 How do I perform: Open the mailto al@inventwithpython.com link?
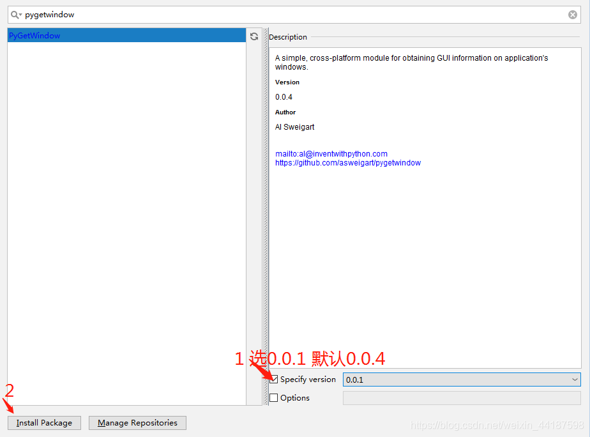331,153
